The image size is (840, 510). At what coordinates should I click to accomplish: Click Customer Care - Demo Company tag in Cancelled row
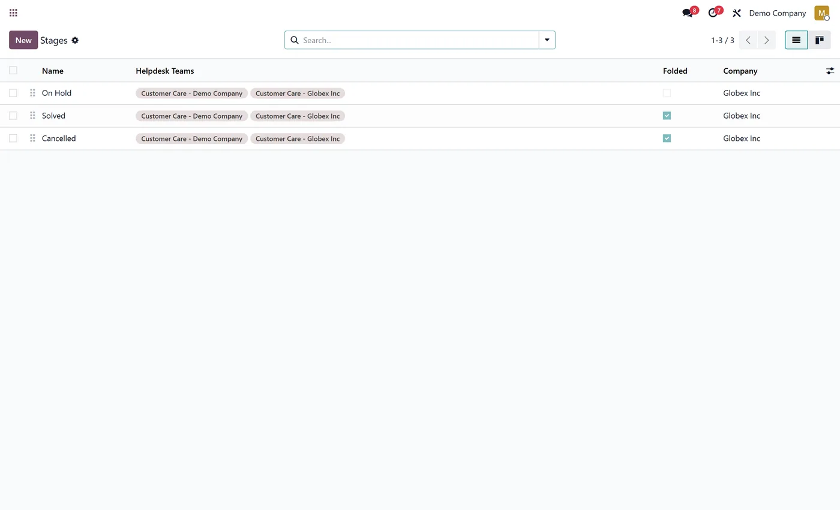pos(191,139)
